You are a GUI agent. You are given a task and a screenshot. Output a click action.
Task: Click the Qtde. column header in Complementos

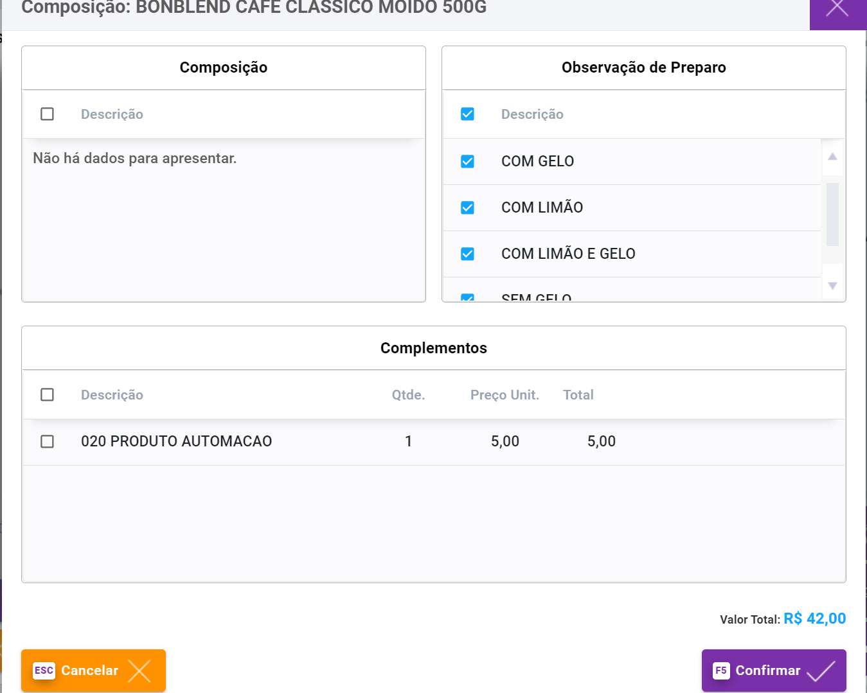[x=408, y=395]
